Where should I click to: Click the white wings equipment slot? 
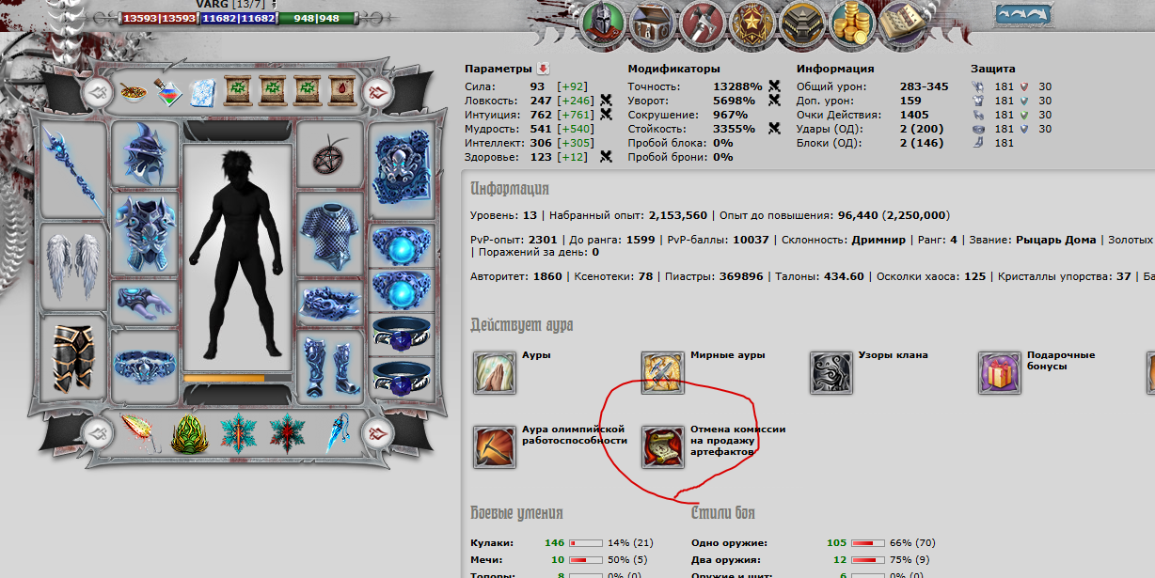tap(73, 267)
